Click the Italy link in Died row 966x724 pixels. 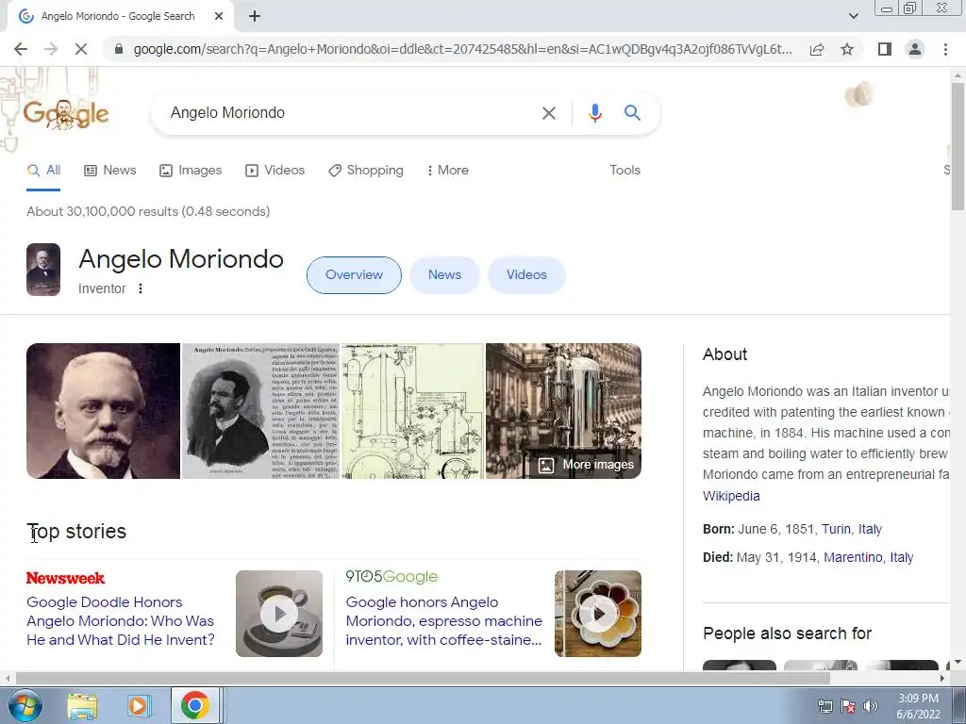point(901,558)
